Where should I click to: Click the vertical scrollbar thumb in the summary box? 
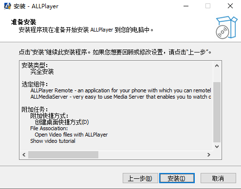click(x=217, y=112)
